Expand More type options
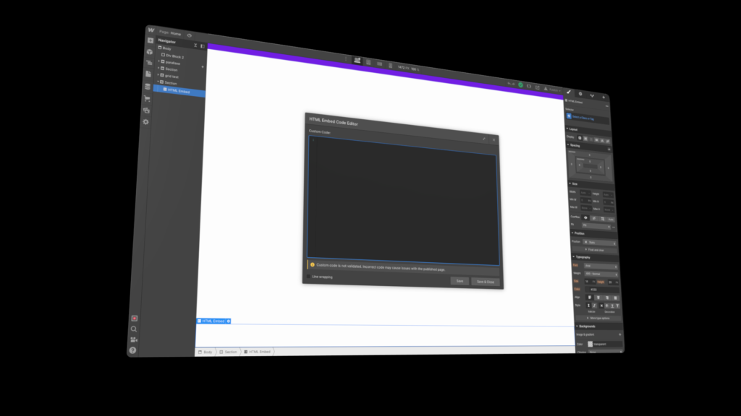The width and height of the screenshot is (741, 416). (598, 318)
